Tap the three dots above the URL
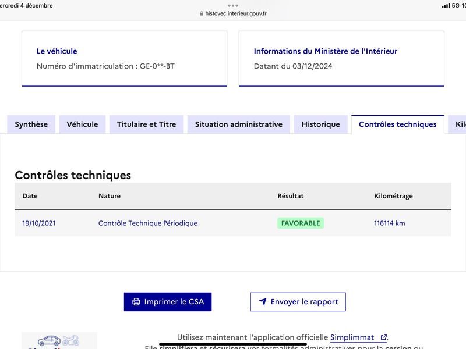466x349 pixels. tap(233, 5)
